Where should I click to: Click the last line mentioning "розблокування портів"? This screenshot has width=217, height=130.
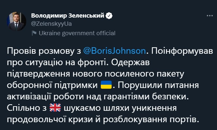(x=103, y=119)
